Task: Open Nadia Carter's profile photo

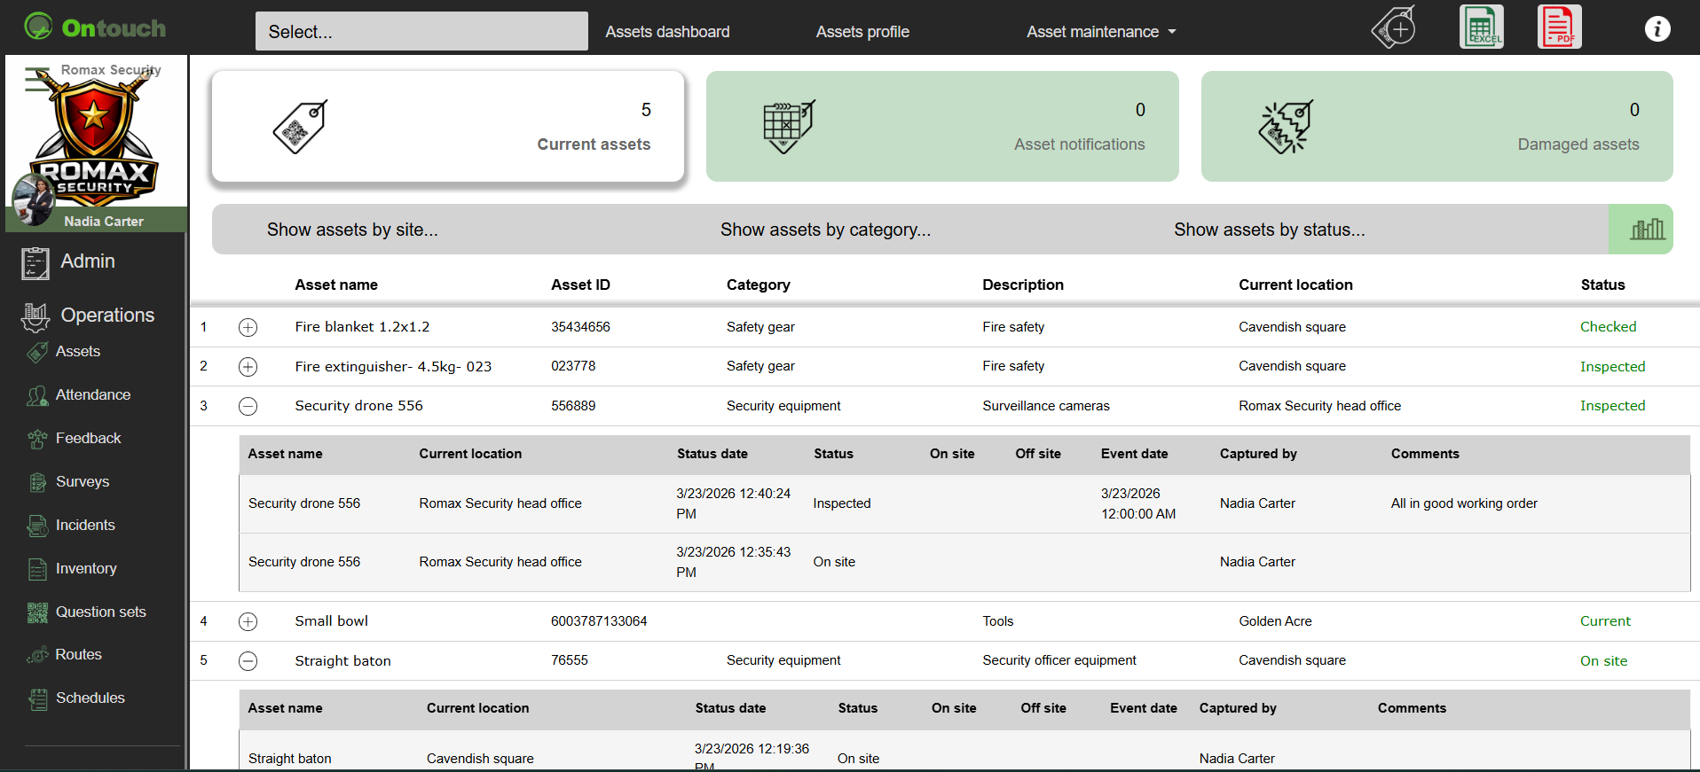Action: click(x=35, y=199)
